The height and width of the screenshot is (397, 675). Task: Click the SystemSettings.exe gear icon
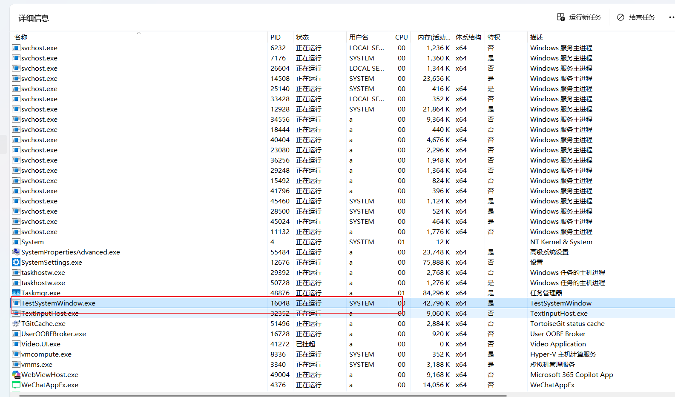(x=16, y=262)
